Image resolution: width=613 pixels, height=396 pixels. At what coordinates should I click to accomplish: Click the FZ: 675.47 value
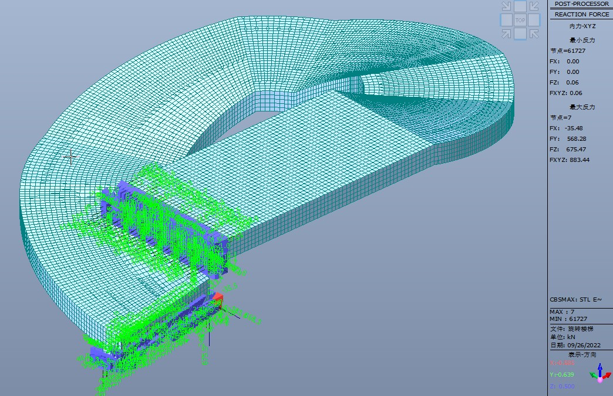point(568,149)
